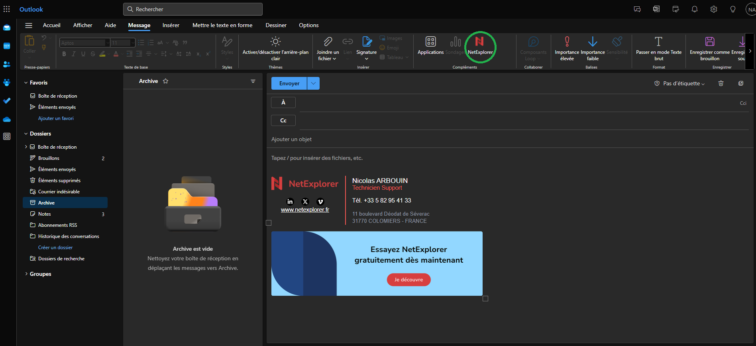Send the message with Envoyer
Viewport: 756px width, 346px height.
pos(289,83)
